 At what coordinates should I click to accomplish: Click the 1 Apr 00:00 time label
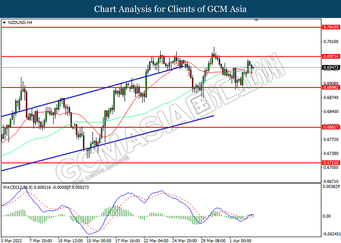[x=240, y=241]
